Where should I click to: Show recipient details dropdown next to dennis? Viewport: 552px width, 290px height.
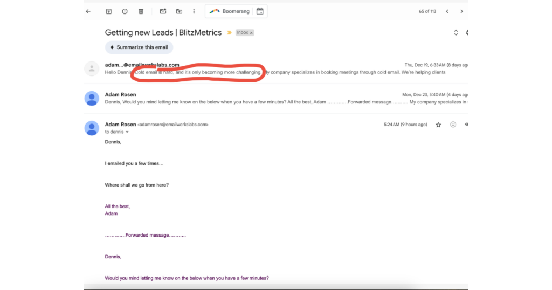coord(127,132)
